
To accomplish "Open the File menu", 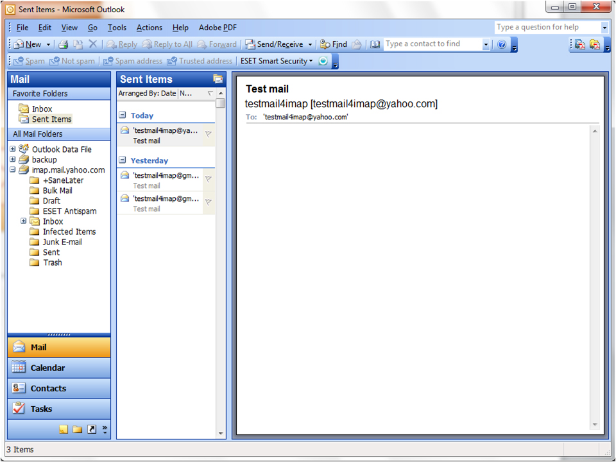I will tap(22, 28).
